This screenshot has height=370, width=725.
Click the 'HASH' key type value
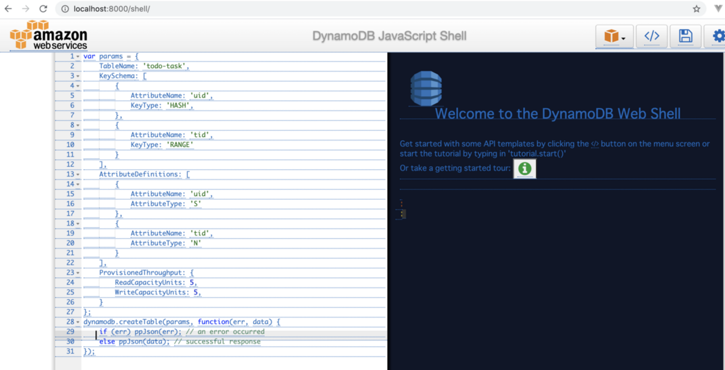pos(178,105)
